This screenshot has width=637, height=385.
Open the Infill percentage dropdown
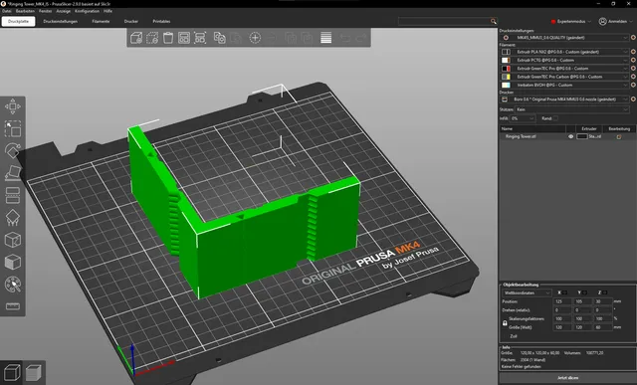pos(523,118)
